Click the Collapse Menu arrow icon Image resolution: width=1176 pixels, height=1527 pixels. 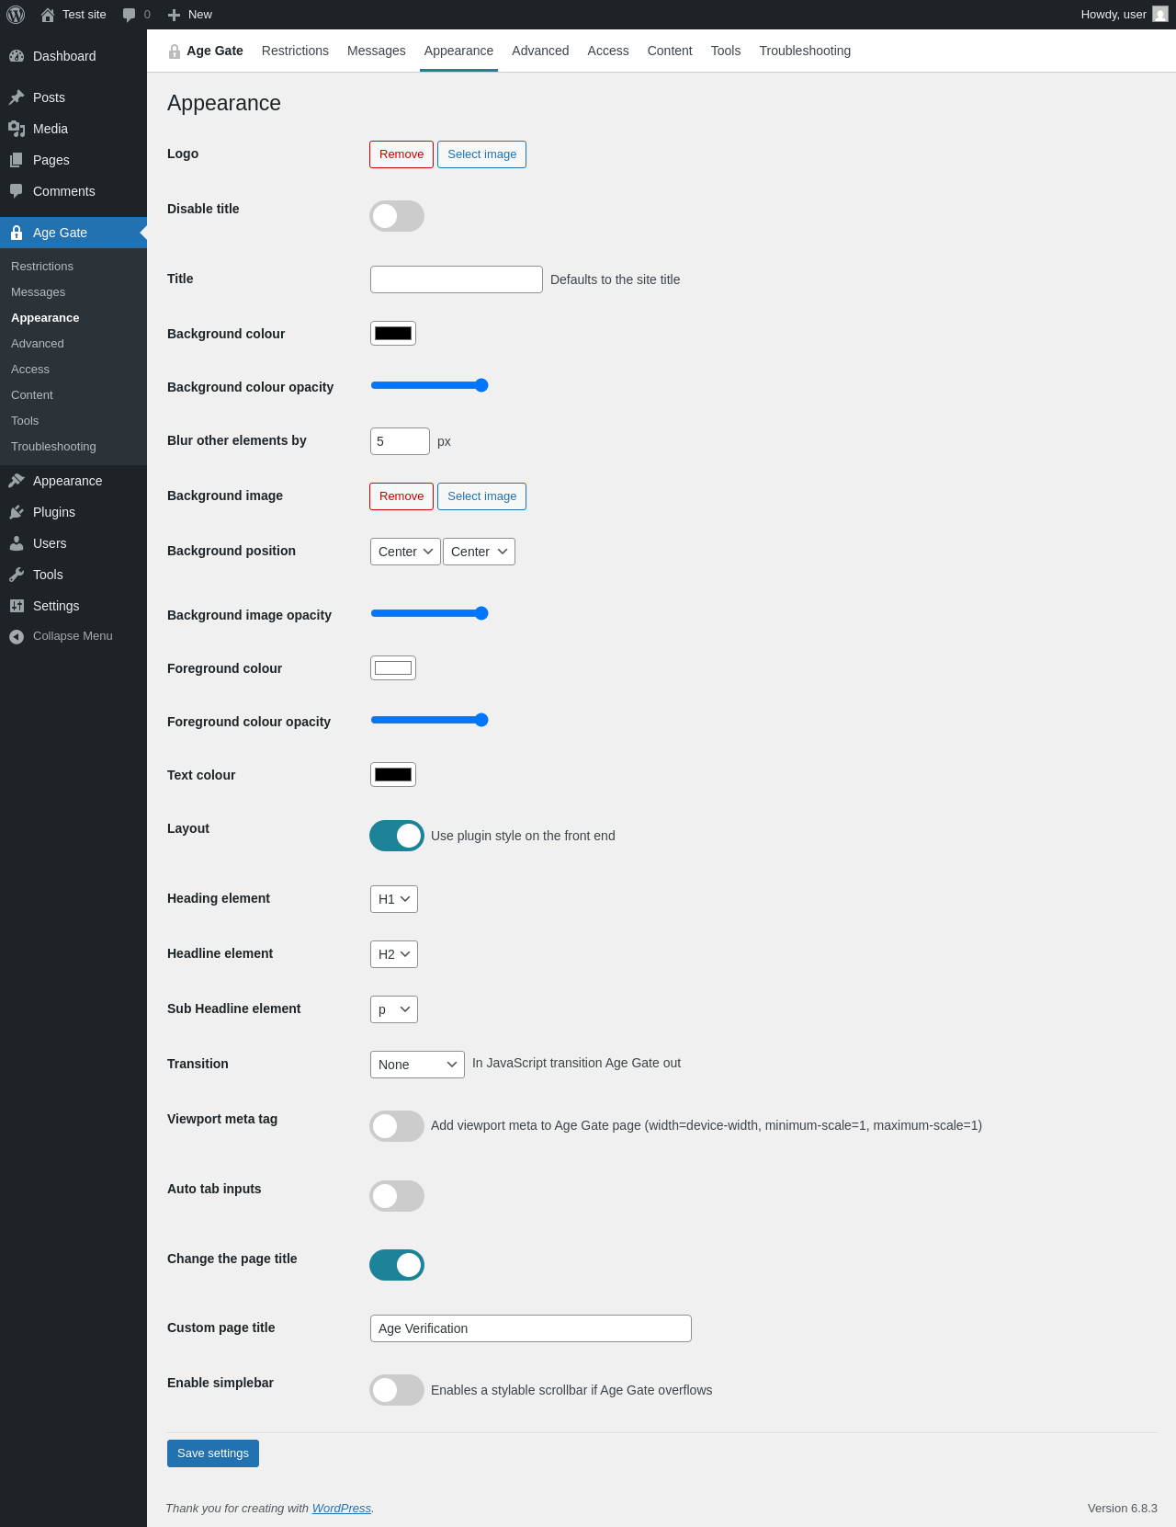click(17, 636)
